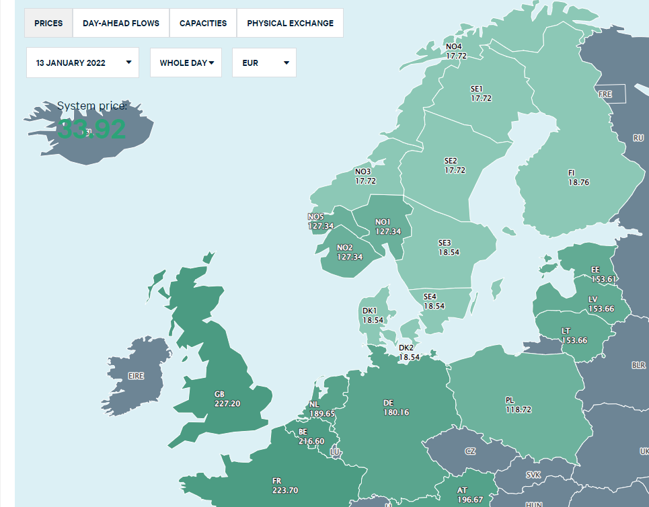Screen dimensions: 649x507
Task: Select the NO4 region label
Action: [x=455, y=51]
